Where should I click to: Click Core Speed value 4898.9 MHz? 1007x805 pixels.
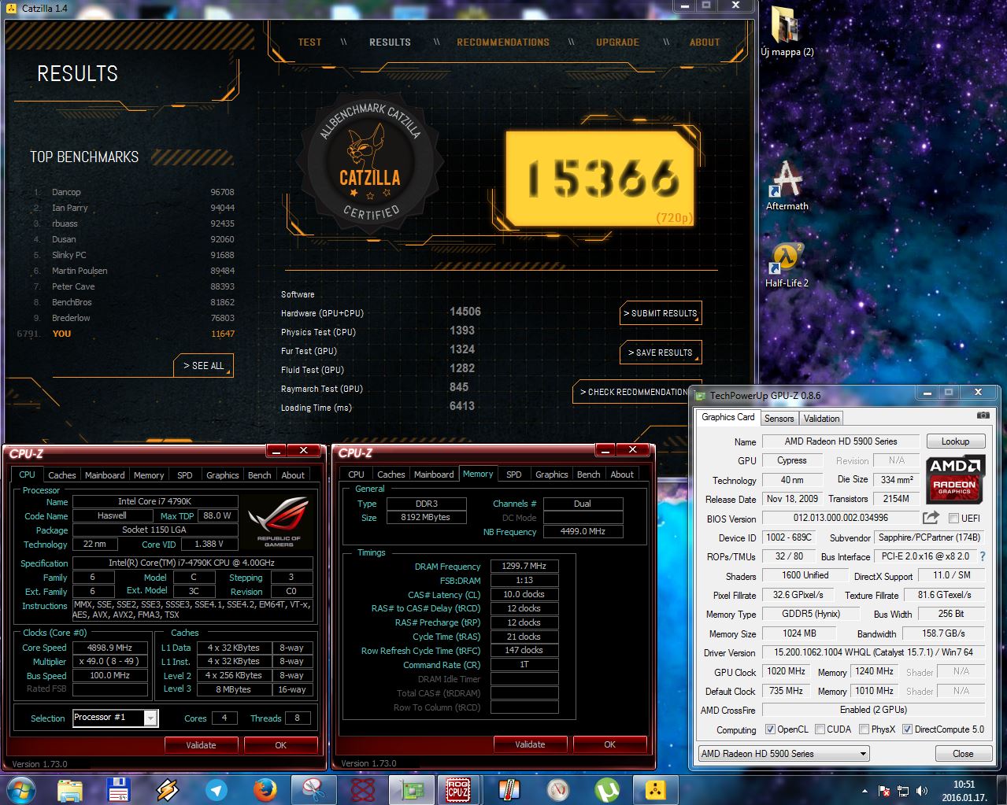109,648
